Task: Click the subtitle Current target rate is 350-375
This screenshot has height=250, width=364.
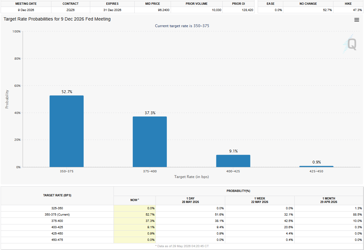Action: point(182,26)
